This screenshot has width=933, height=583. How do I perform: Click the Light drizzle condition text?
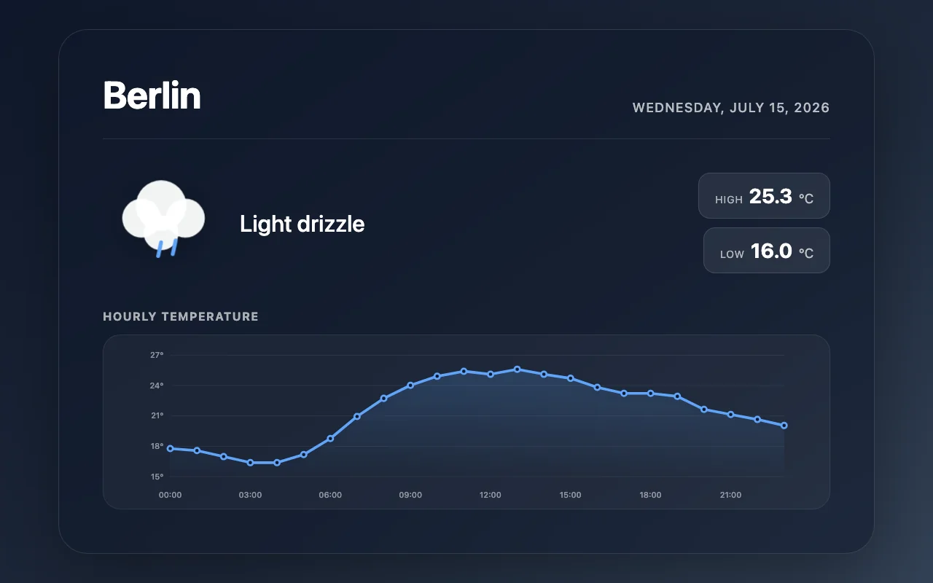[302, 224]
